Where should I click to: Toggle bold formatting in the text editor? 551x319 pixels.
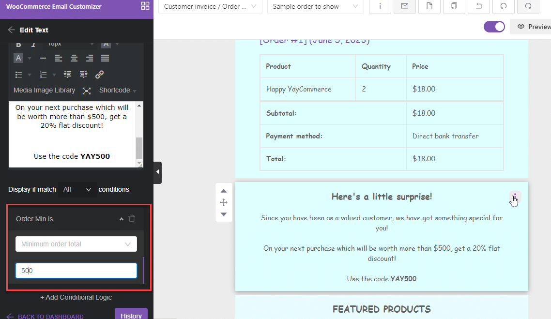[x=19, y=44]
